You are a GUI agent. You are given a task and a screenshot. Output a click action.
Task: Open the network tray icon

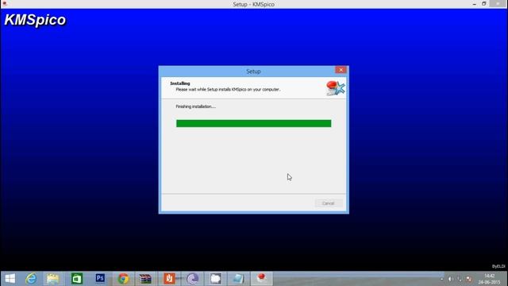point(460,279)
